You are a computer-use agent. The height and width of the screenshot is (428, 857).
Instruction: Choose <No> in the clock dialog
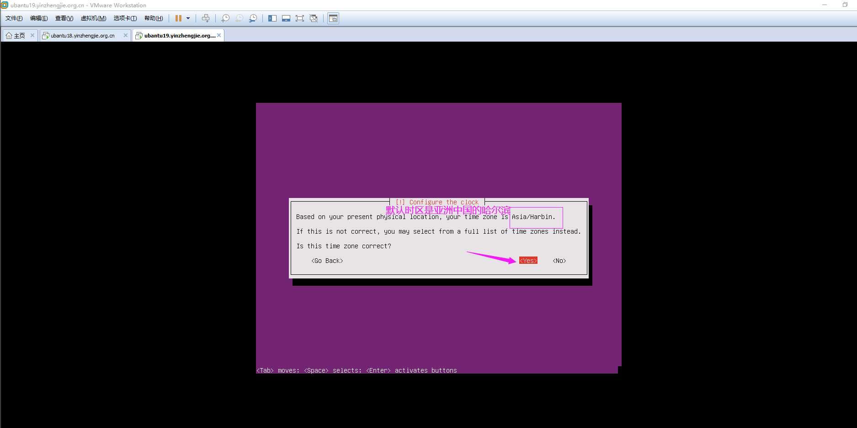[x=559, y=261]
